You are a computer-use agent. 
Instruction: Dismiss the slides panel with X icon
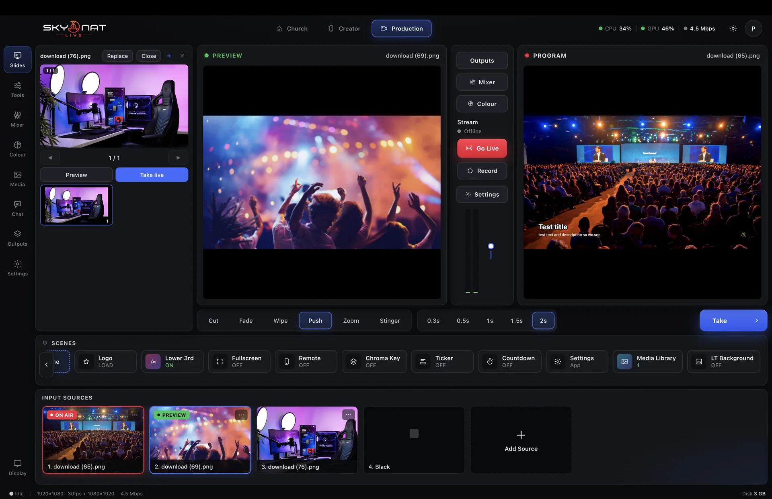[x=182, y=56]
